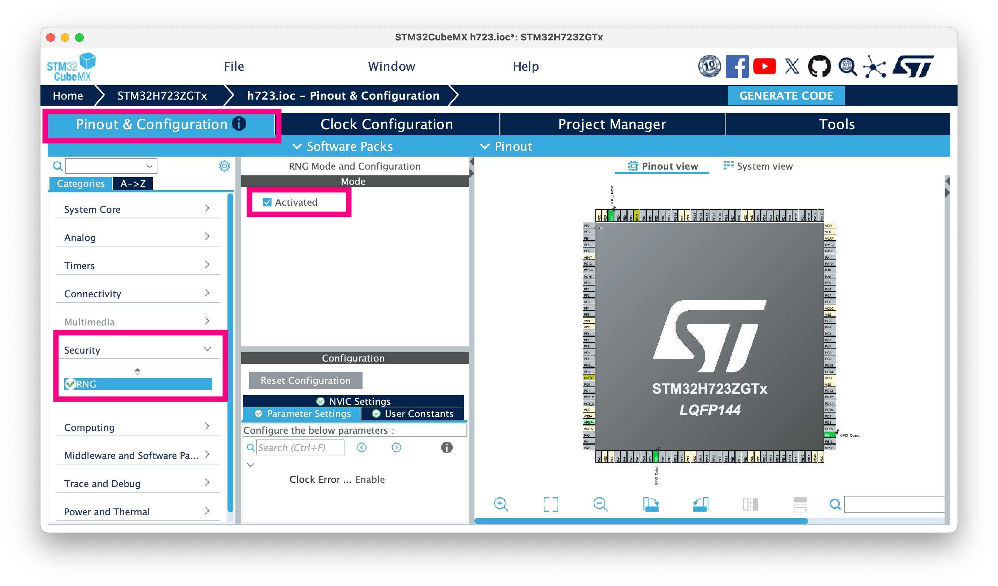Screen dimensions: 998x586
Task: Expand the Computing category
Action: (138, 427)
